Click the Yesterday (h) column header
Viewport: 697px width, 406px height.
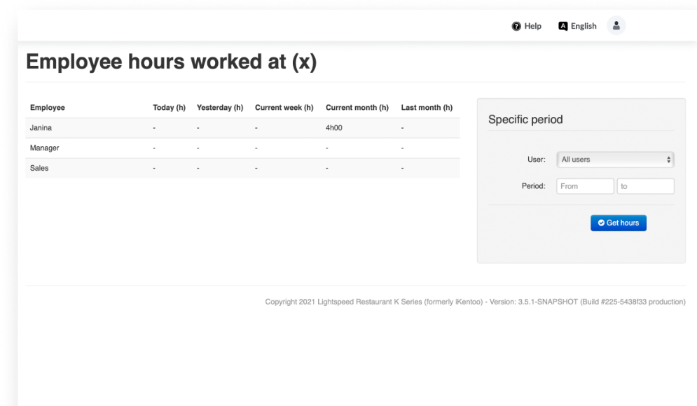click(220, 108)
